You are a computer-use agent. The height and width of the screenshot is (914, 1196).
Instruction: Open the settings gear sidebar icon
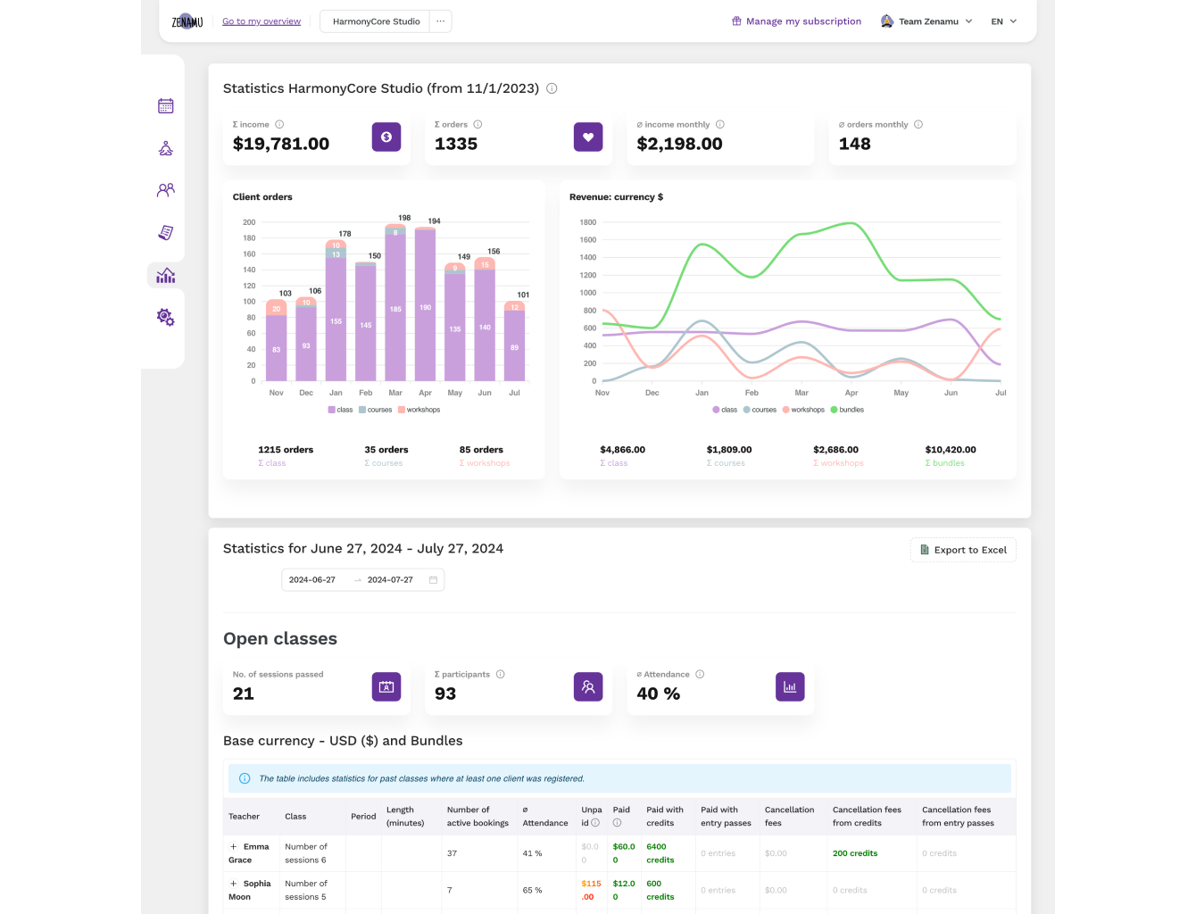(x=165, y=318)
